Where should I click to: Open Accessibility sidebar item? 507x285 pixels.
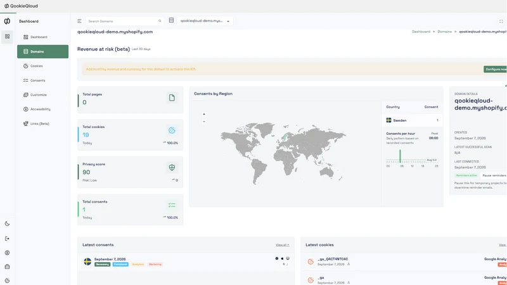(x=37, y=109)
